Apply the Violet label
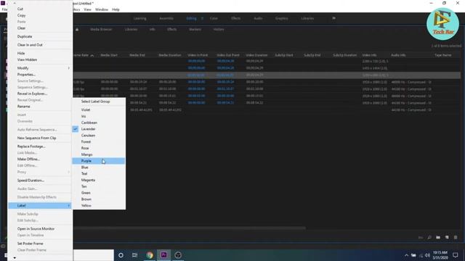The width and height of the screenshot is (465, 261). click(x=86, y=109)
